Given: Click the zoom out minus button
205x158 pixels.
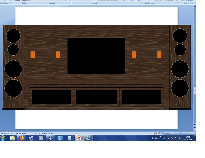Looking at the screenshot, I should [172, 133].
